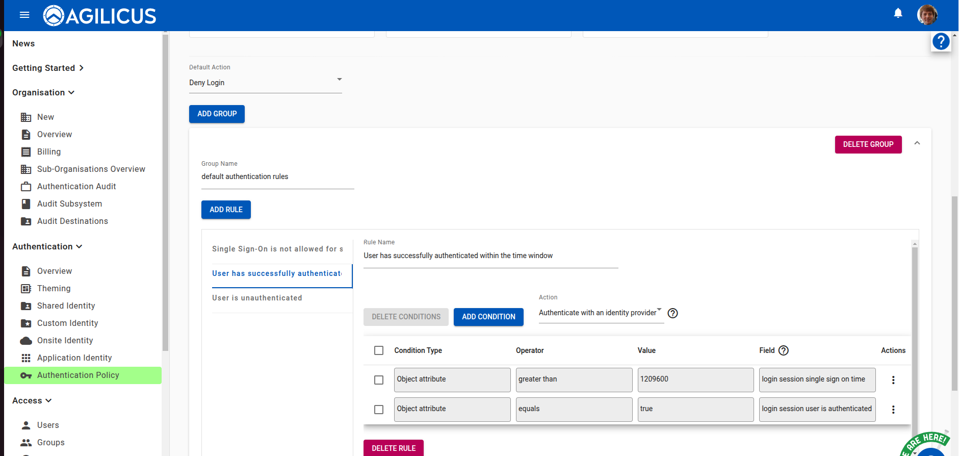Check the user is authenticated condition row
Viewport: 959px width, 456px height.
click(x=379, y=410)
